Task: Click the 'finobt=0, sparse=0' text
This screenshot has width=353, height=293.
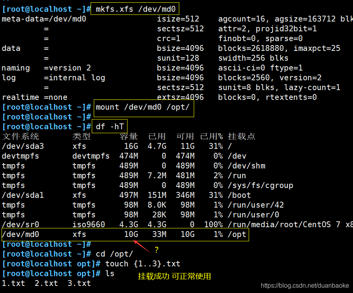Action: (x=260, y=38)
